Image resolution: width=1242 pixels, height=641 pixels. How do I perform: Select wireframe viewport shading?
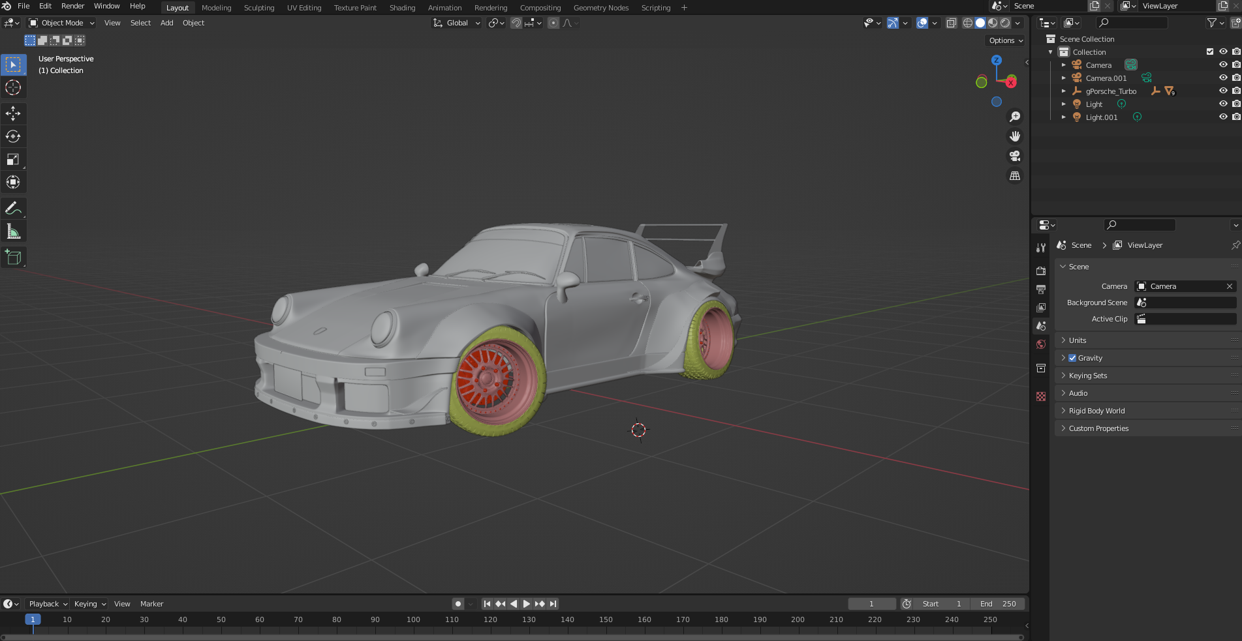coord(968,23)
